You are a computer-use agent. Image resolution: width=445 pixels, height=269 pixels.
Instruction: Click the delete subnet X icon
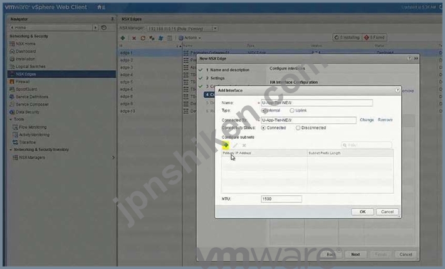244,145
